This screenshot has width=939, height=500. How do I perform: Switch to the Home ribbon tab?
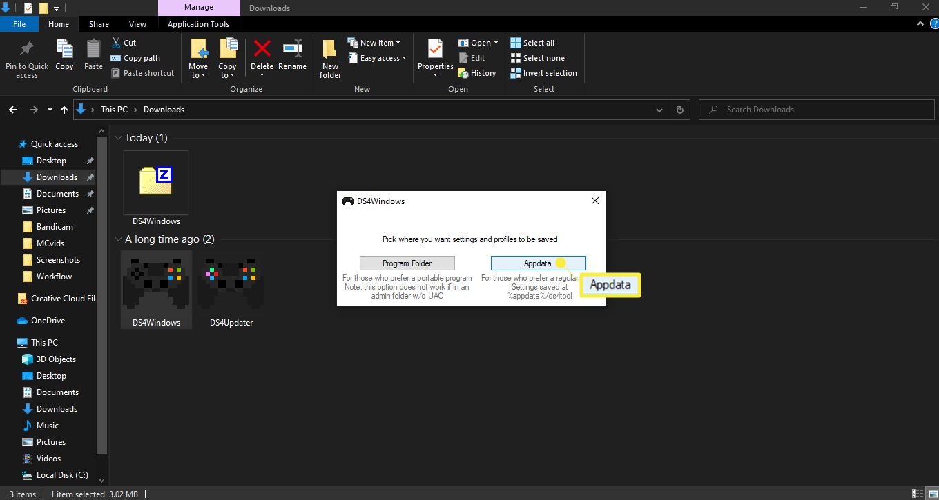tap(59, 24)
